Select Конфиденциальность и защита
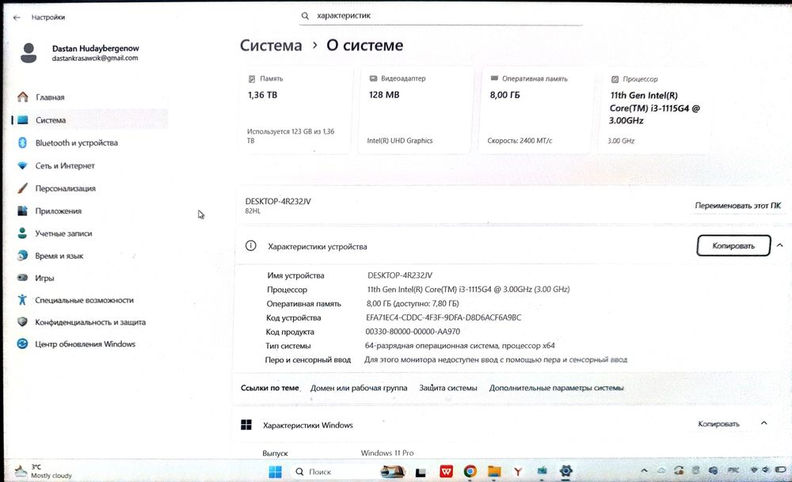 pos(90,322)
